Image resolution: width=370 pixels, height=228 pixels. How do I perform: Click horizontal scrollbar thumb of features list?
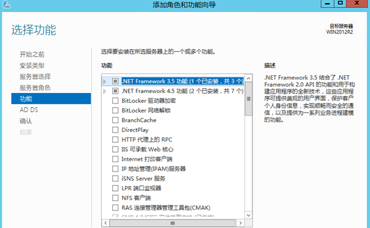coord(173,223)
